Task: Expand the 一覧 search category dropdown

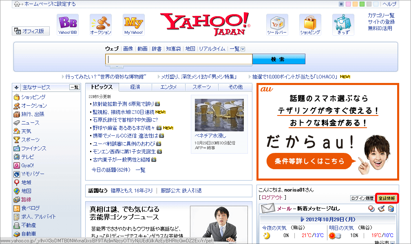Action: (x=243, y=49)
